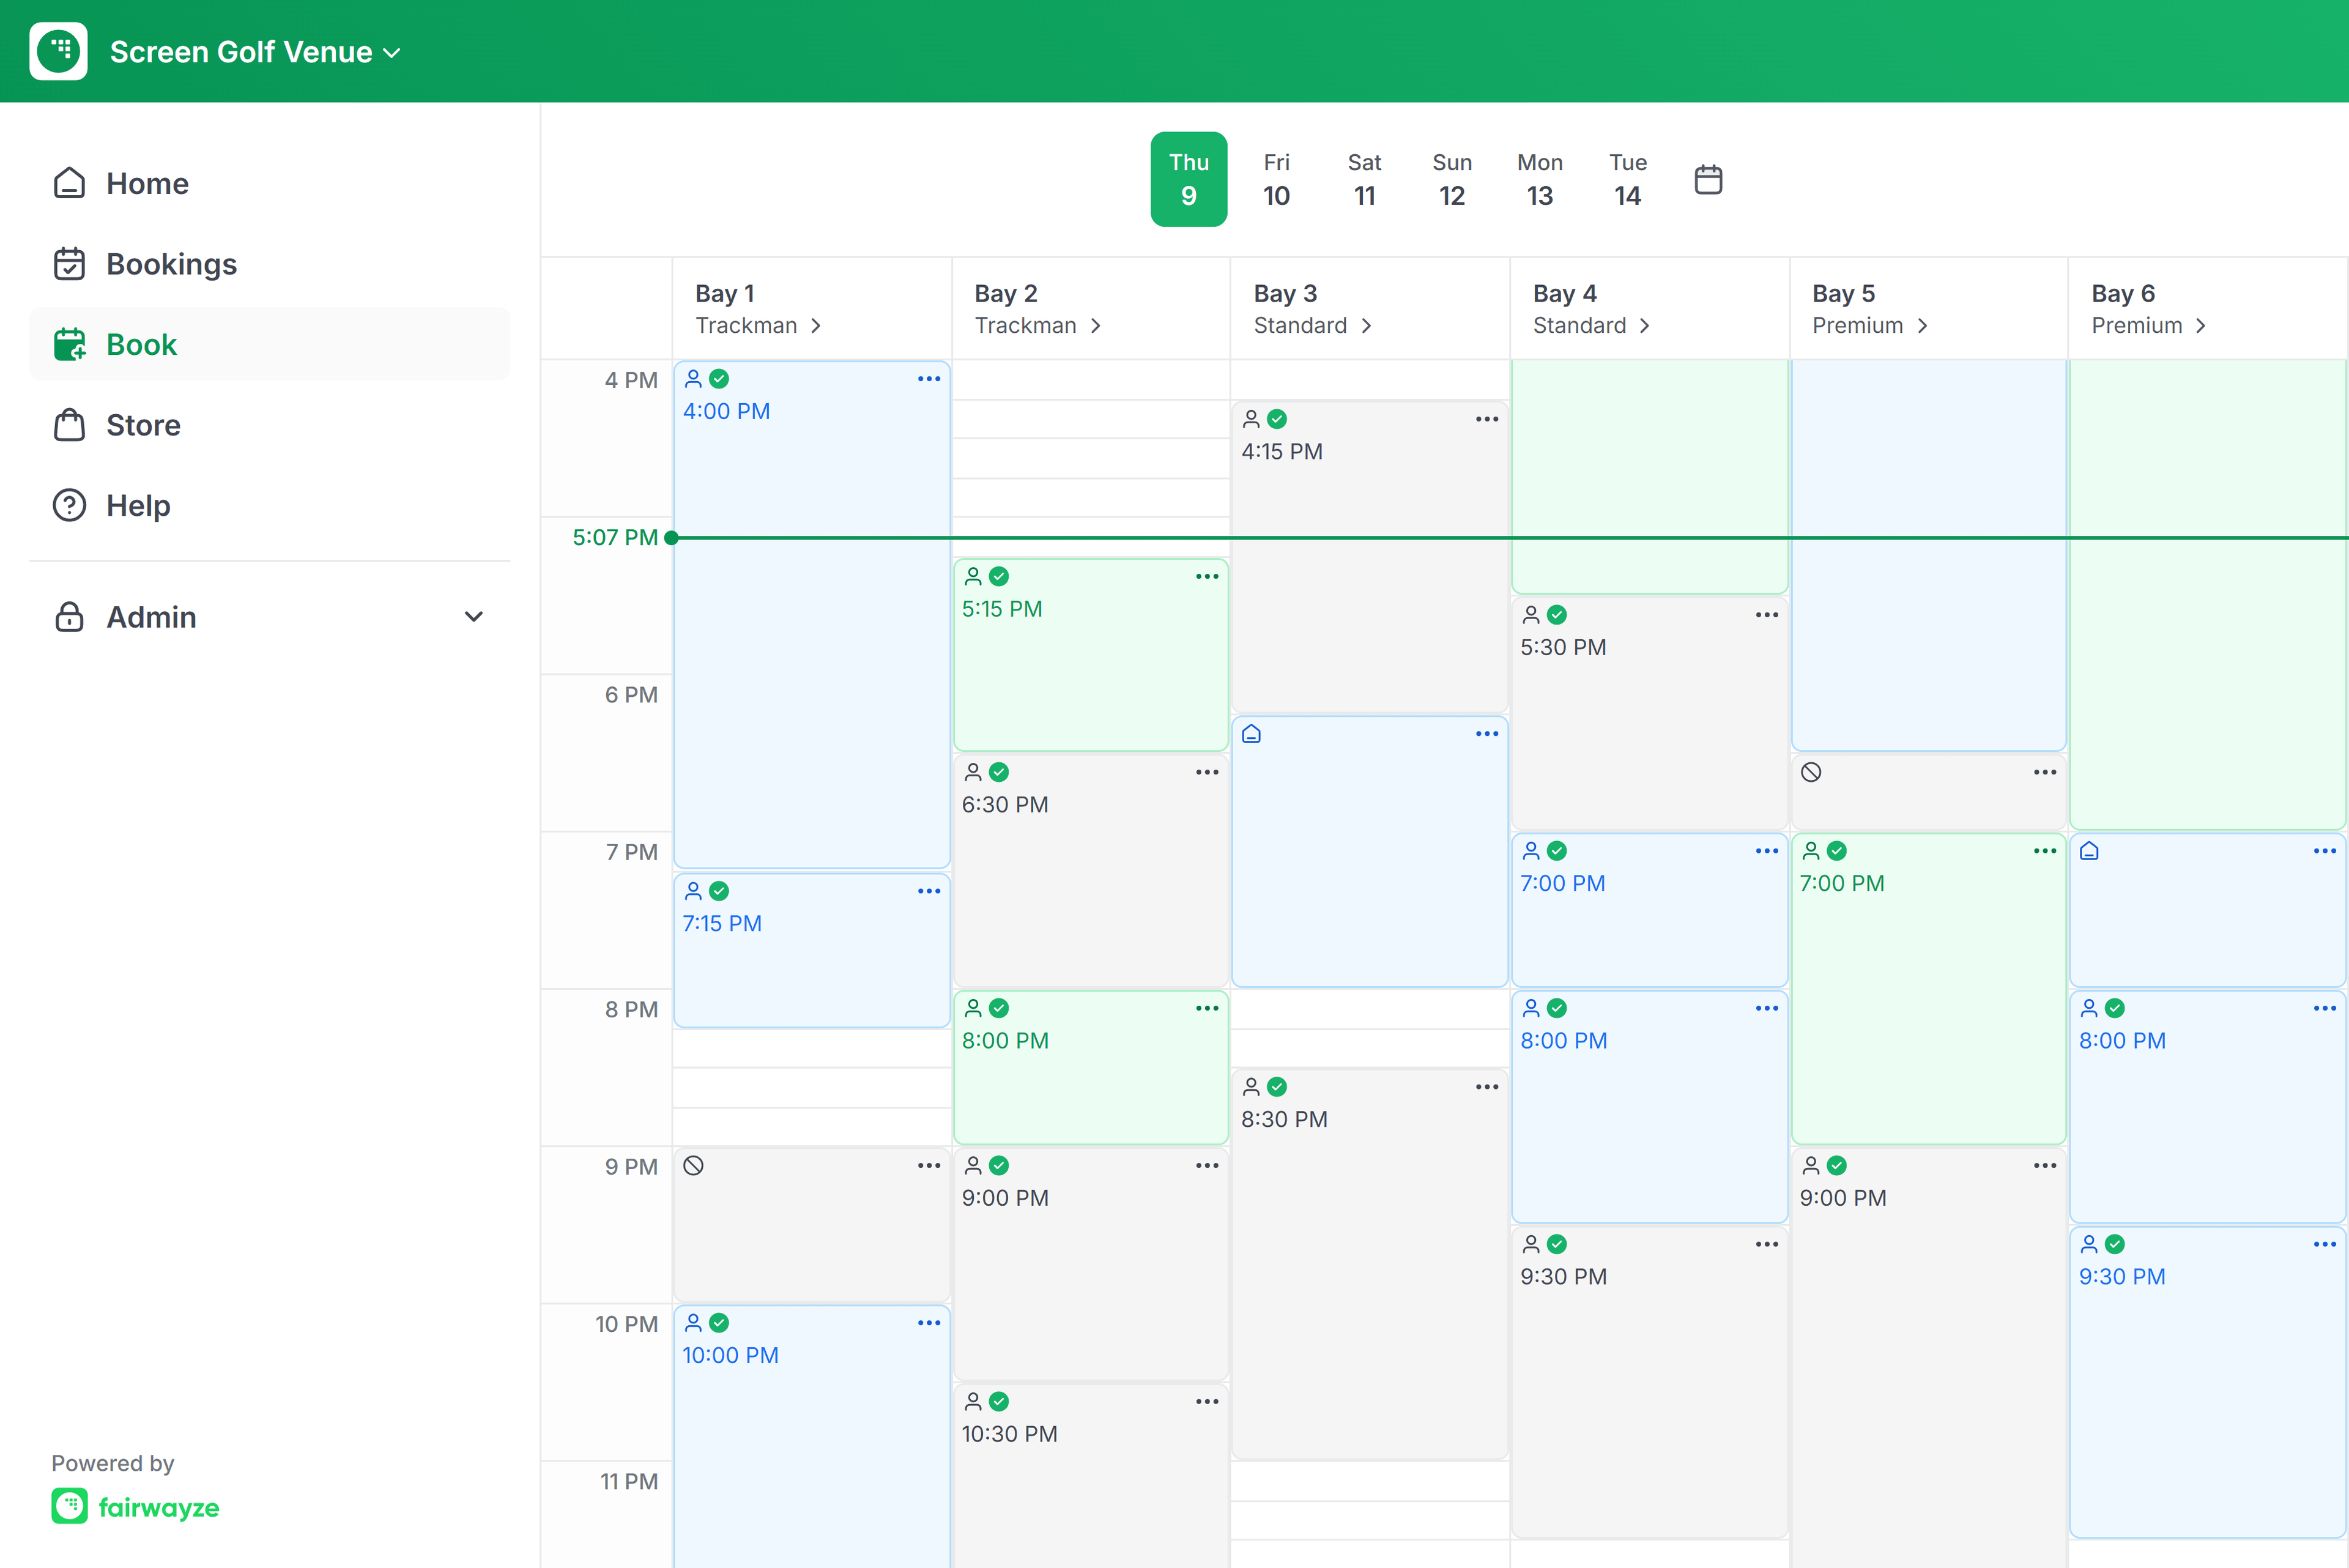This screenshot has height=1568, width=2349.
Task: Click empty Bay 2 slot at 4 PM
Action: (1091, 380)
